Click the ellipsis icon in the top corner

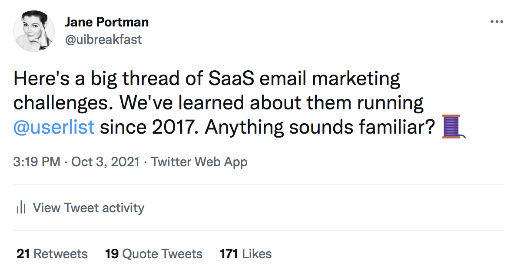497,20
